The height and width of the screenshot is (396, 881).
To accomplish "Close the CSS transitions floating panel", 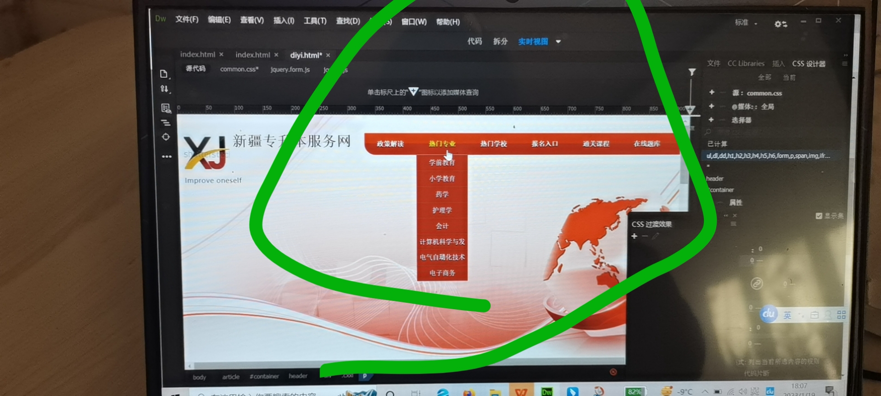I will 735,215.
